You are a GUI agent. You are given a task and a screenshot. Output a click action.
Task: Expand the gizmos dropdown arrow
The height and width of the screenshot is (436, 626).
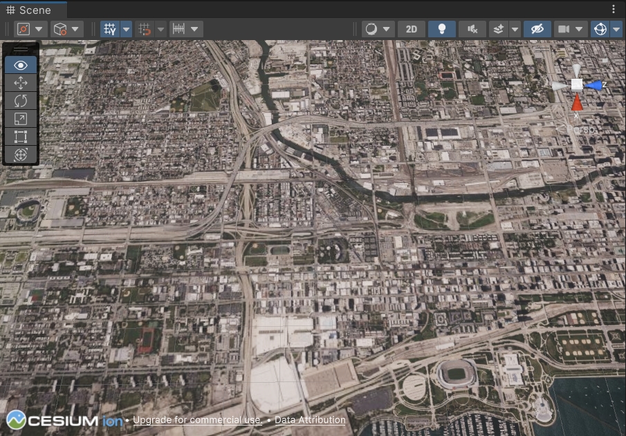pyautogui.click(x=616, y=29)
